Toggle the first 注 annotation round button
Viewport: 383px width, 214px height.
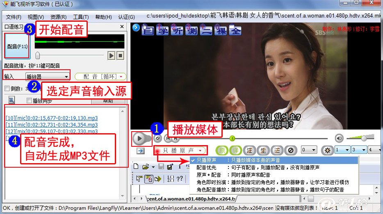249,150
